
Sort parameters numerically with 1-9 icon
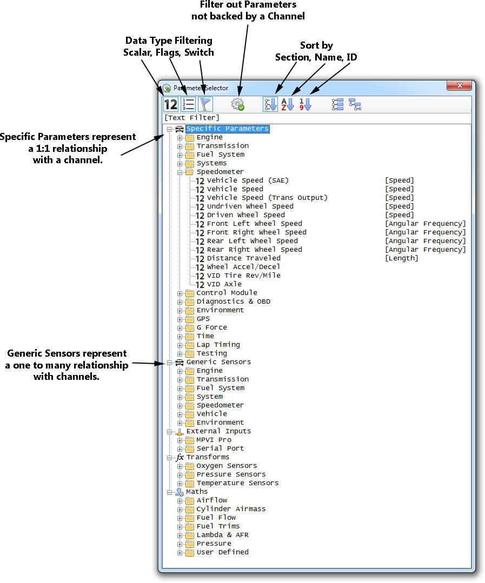(305, 104)
